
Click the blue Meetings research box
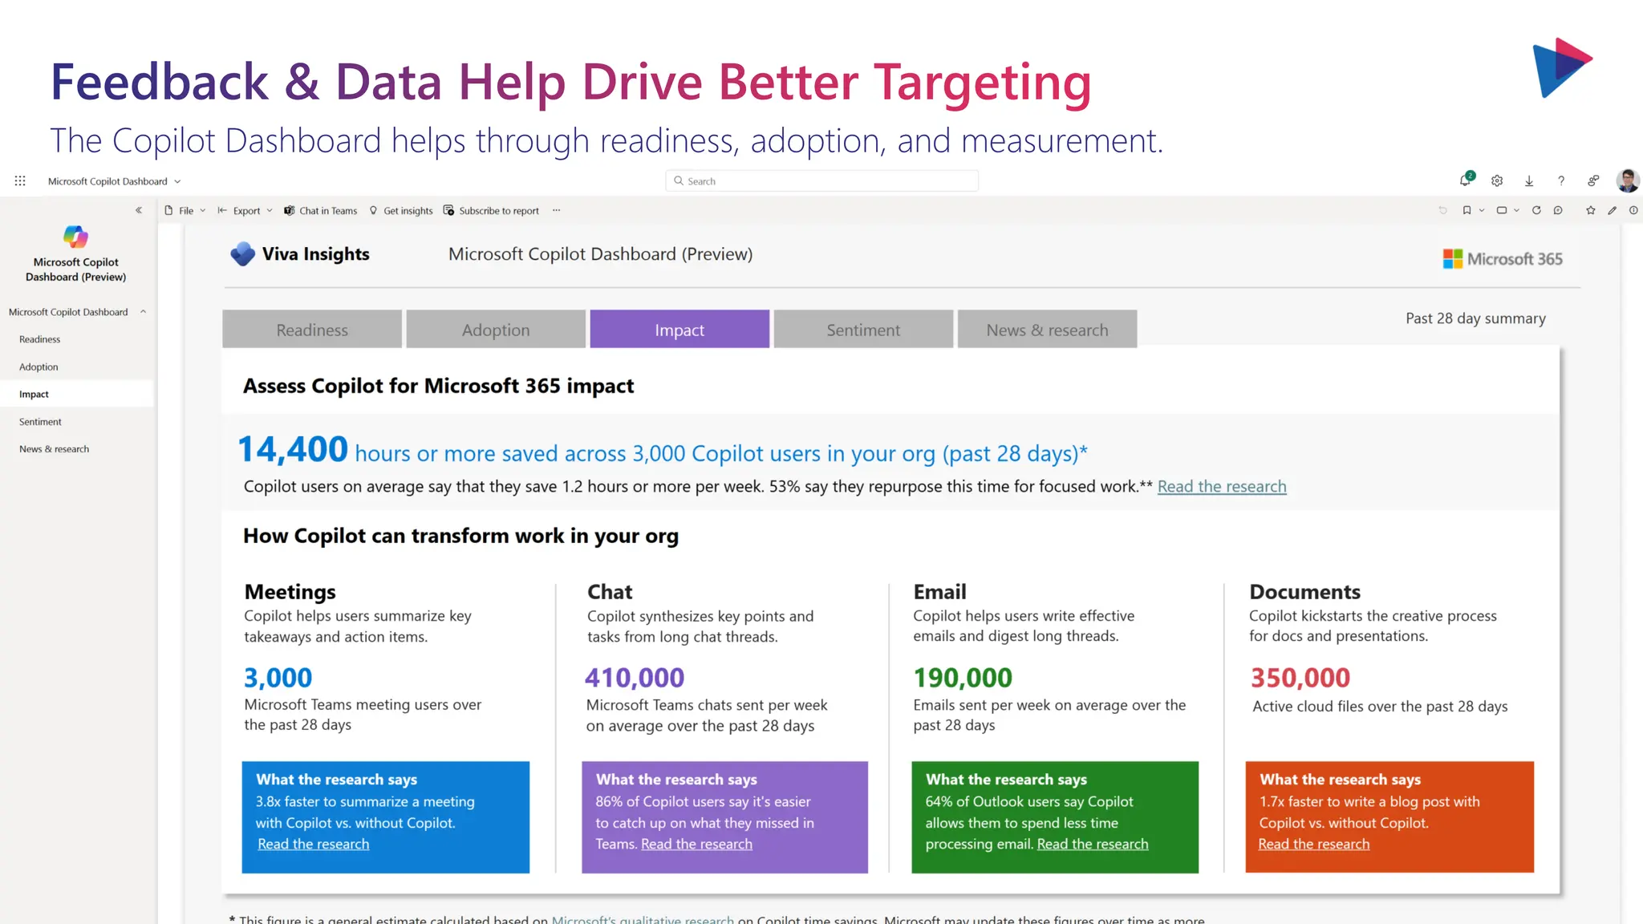click(385, 817)
